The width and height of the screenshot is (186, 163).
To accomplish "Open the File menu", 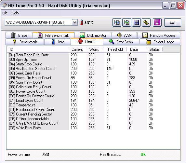I will tap(5, 13).
